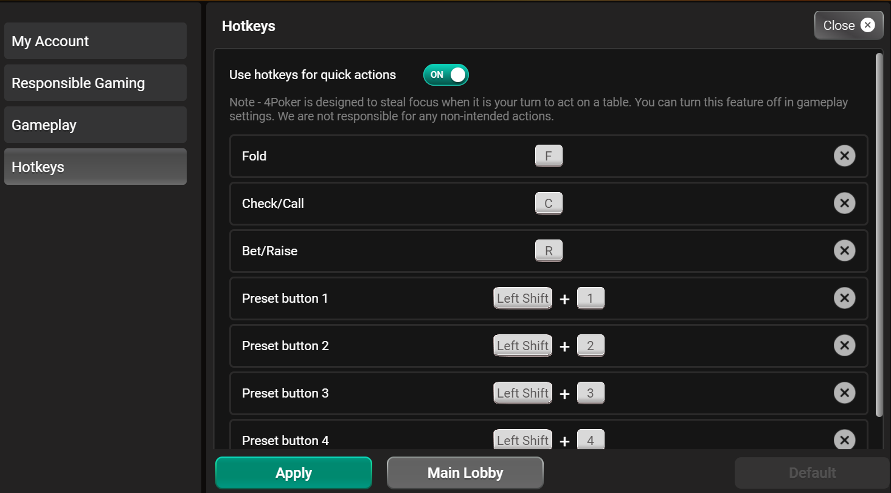Remove the Preset button 4 hotkey

pos(844,440)
